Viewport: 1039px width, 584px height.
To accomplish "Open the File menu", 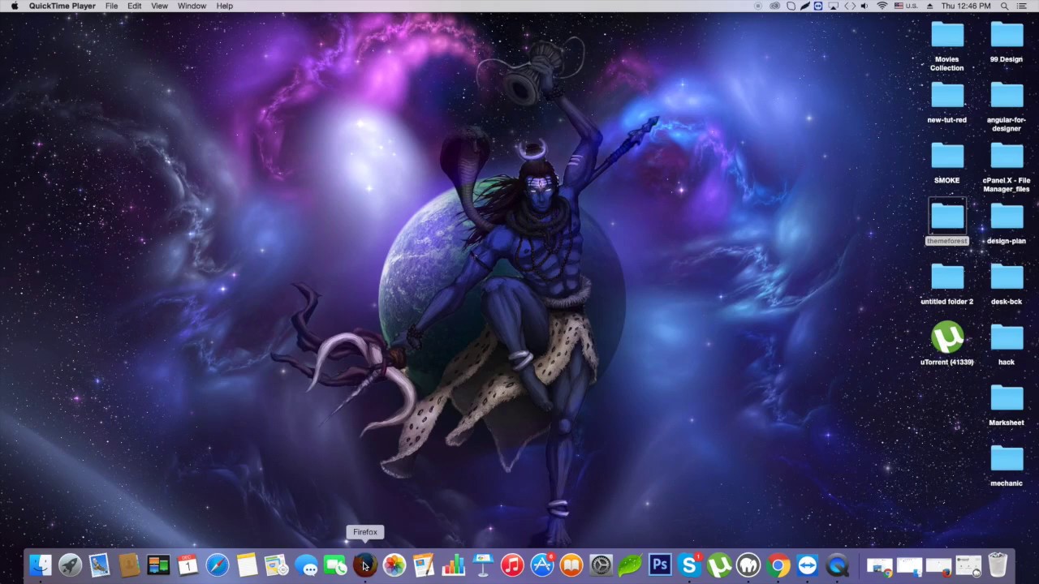I will [111, 6].
